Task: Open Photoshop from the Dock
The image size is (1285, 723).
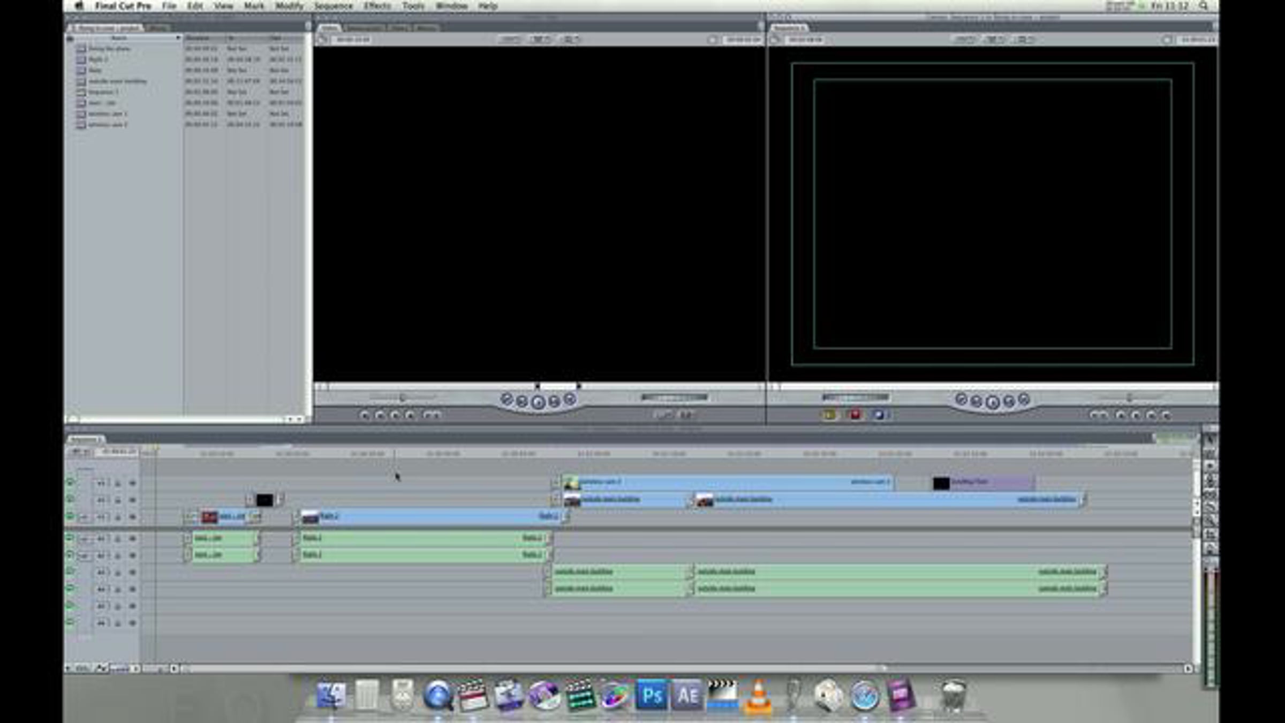Action: [x=651, y=695]
